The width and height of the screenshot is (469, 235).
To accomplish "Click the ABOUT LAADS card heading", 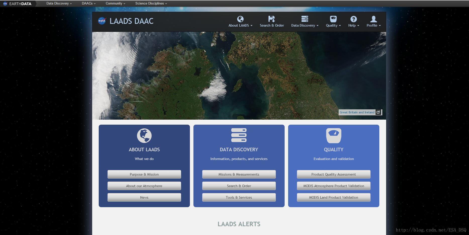I will pos(144,149).
